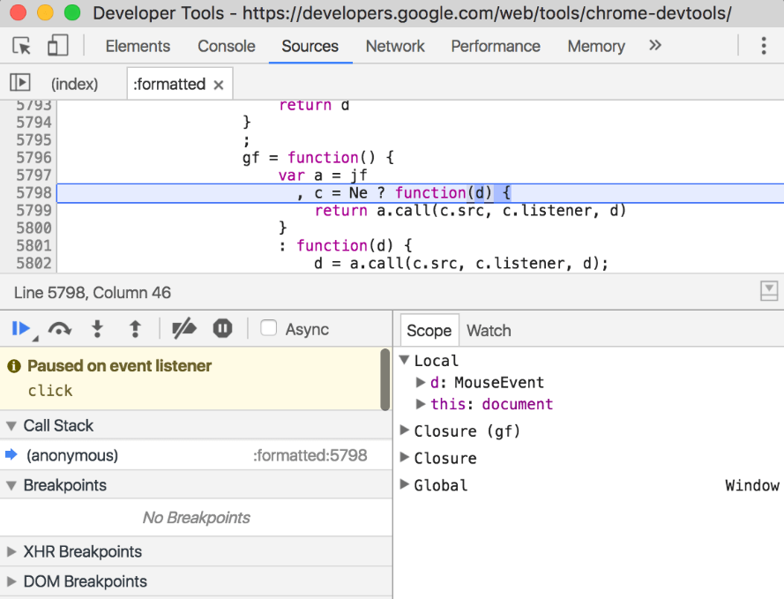The width and height of the screenshot is (784, 599).
Task: Select the (anonymous) call stack frame
Action: [x=72, y=455]
